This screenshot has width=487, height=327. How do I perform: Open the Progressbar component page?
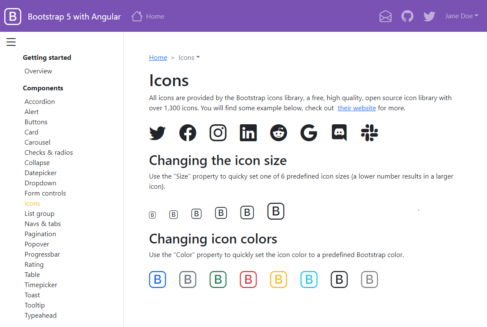point(42,254)
